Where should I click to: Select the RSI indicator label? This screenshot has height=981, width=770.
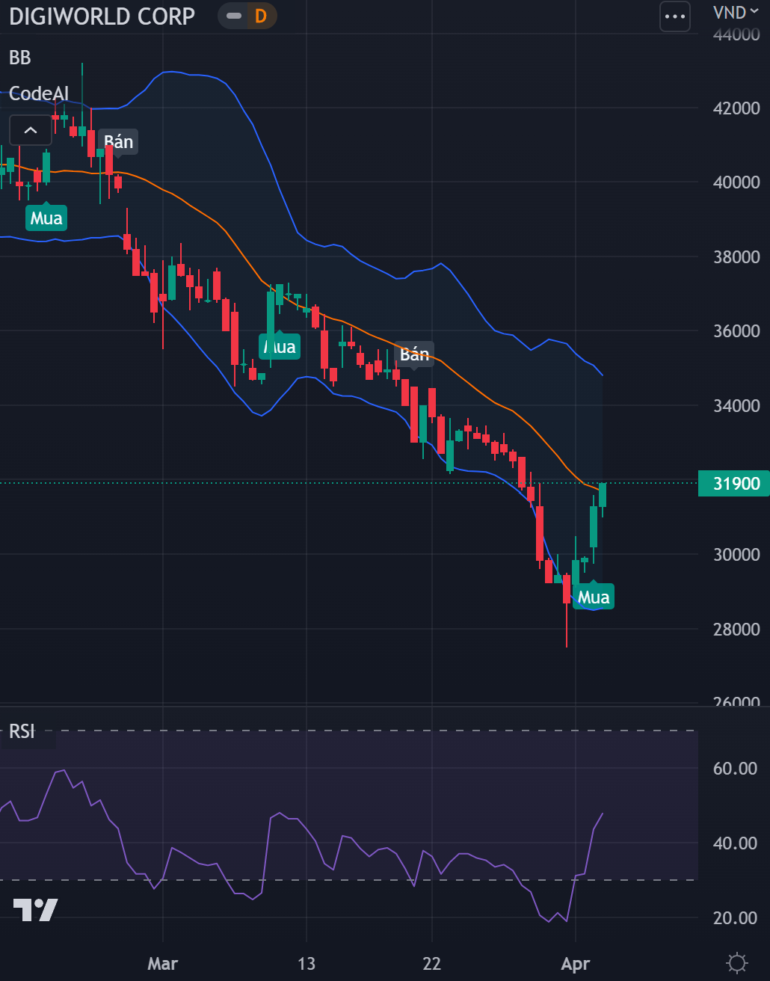(x=22, y=731)
